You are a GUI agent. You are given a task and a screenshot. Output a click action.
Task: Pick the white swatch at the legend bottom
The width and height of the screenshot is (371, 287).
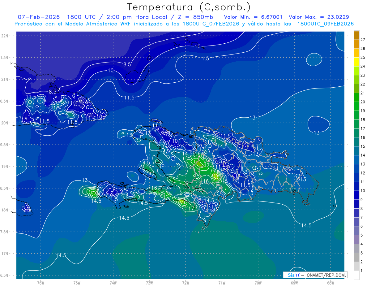point(356,275)
